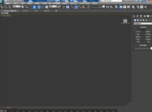Switch to the Freeform ribbon tab
Viewport: 152px width, 112px height.
pyautogui.click(x=25, y=11)
